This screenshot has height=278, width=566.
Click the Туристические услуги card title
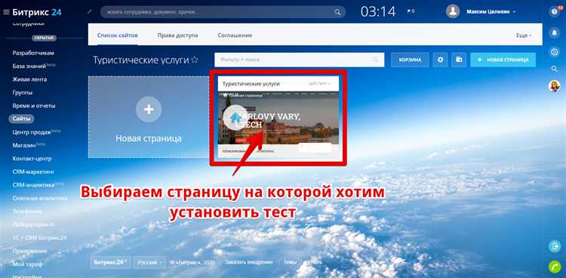[x=251, y=84]
